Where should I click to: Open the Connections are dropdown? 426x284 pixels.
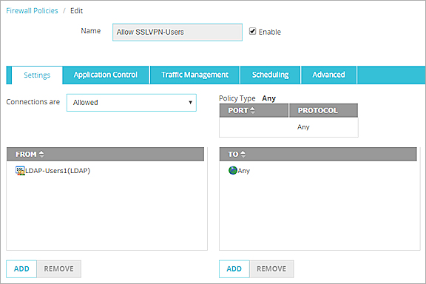[x=132, y=103]
